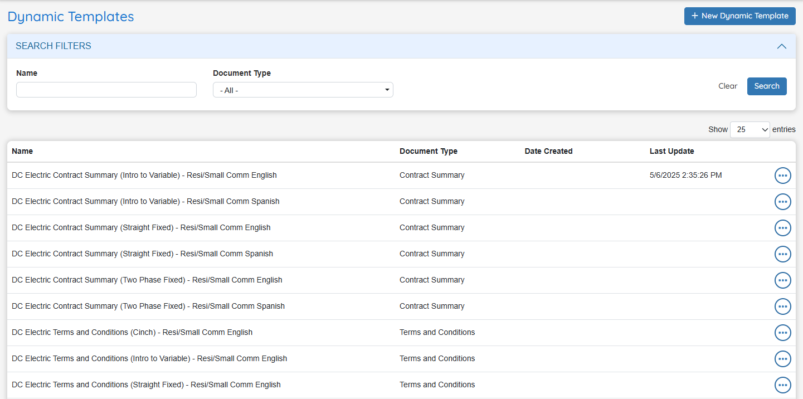Click the Dynamic Templates page heading
Screen dimensions: 803x399
tap(71, 17)
